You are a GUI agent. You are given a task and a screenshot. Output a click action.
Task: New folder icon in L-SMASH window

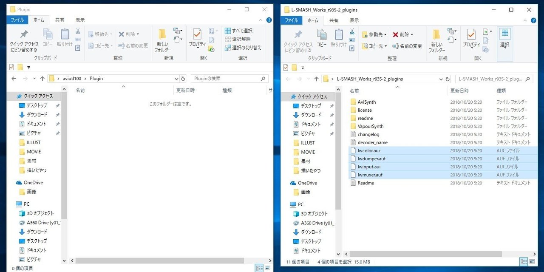[x=436, y=34]
